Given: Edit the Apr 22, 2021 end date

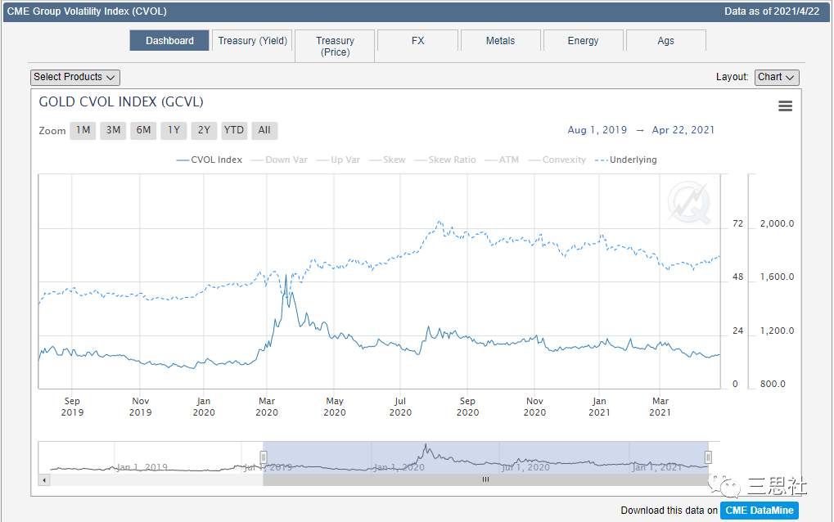Looking at the screenshot, I should 683,130.
